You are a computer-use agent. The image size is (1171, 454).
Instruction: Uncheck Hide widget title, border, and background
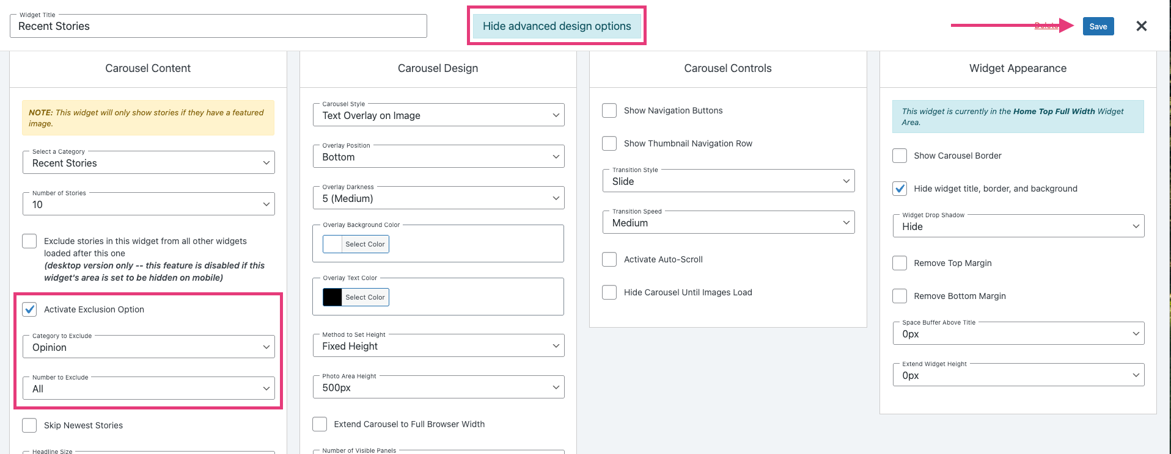click(900, 189)
